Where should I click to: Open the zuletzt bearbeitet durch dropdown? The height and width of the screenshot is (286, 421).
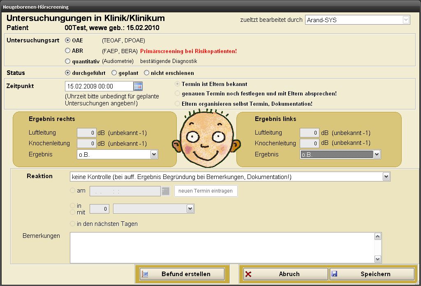(x=406, y=20)
